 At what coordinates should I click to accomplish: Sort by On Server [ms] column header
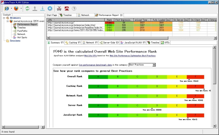tap(181, 20)
